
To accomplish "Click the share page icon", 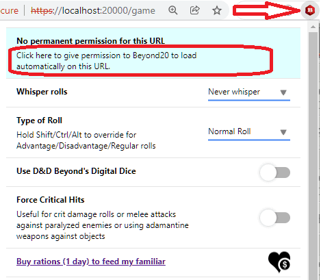I will pos(194,10).
